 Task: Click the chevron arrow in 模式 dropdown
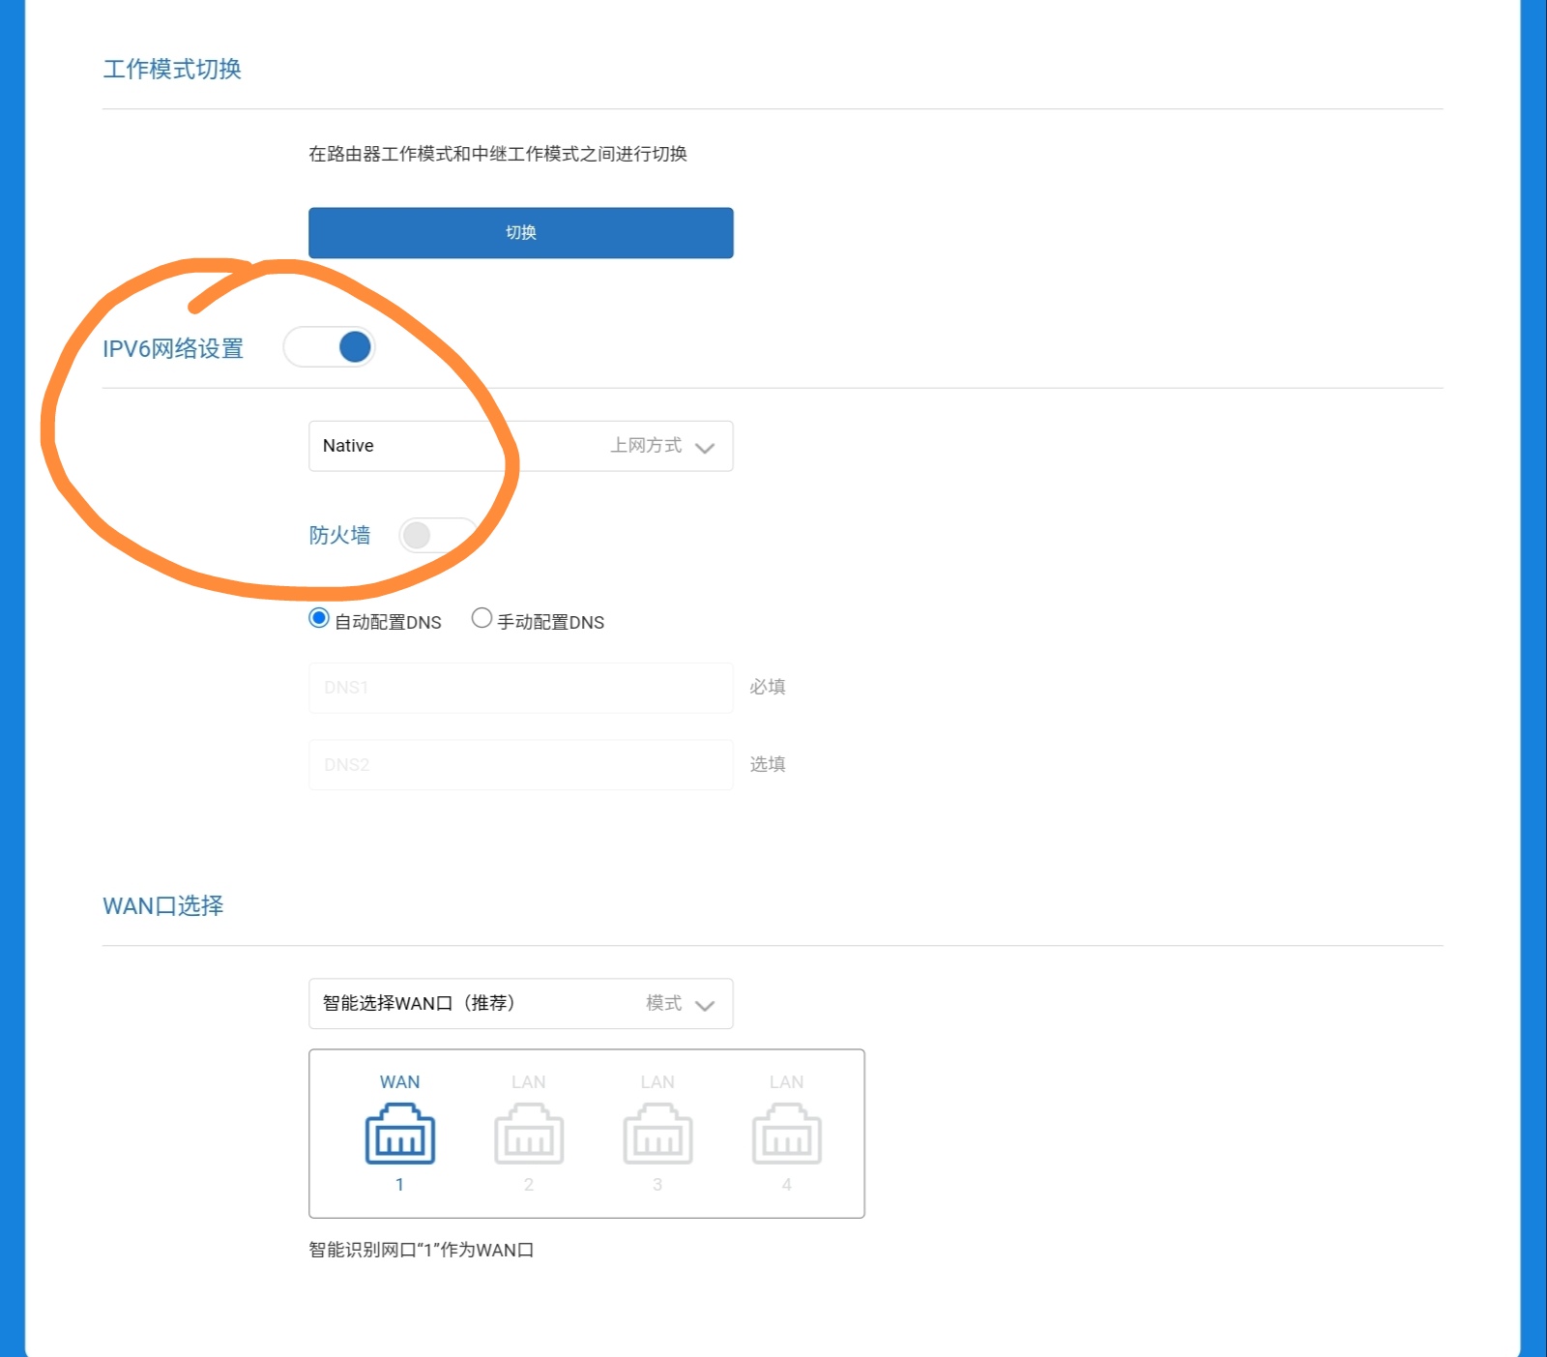pos(705,1005)
